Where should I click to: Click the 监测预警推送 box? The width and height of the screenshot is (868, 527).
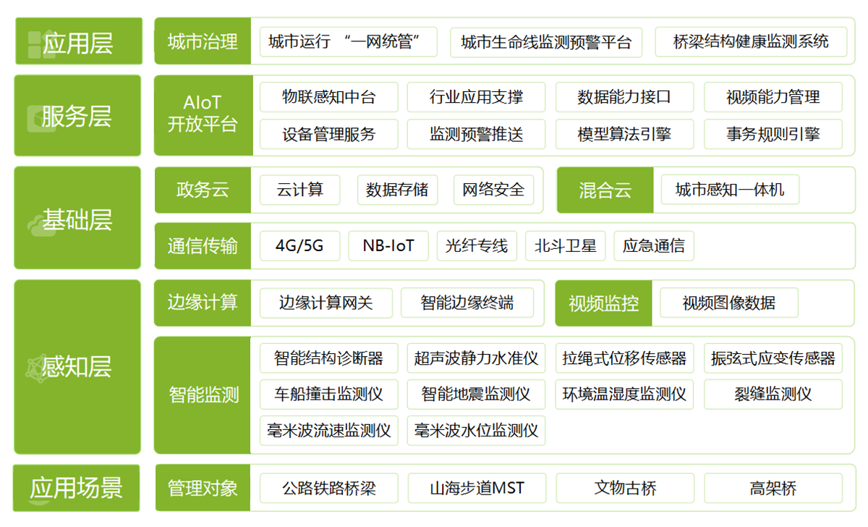coord(477,134)
